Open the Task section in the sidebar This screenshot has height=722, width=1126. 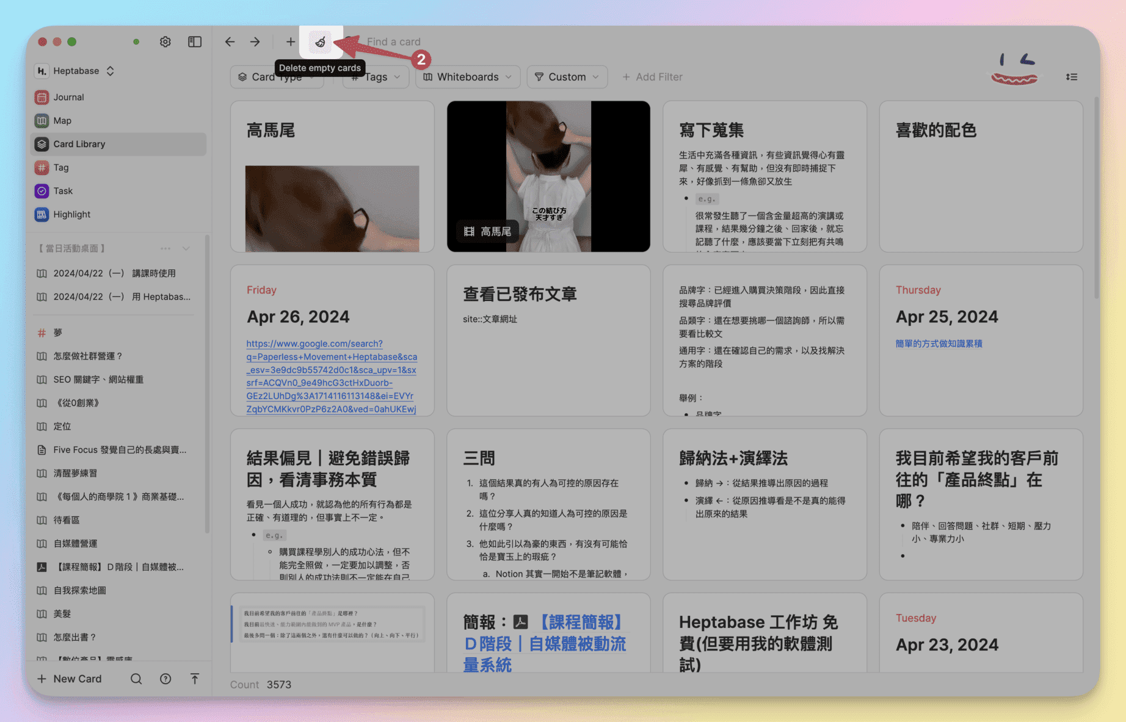click(x=63, y=190)
